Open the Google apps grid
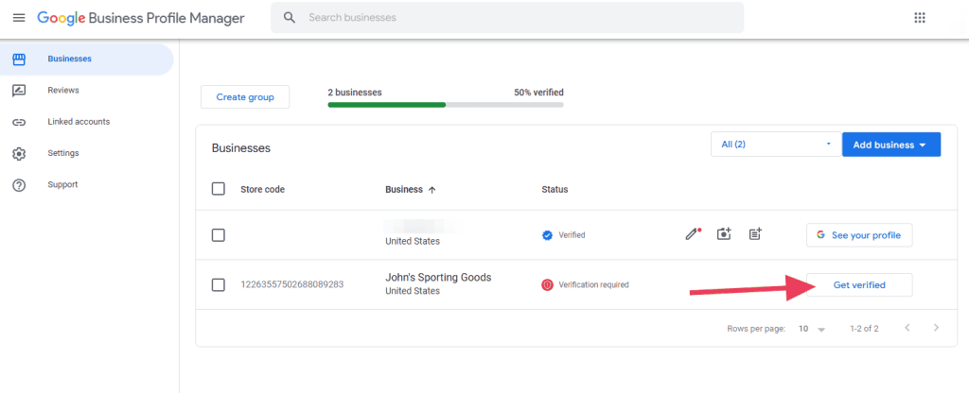Screen dimensions: 969x393 click(920, 18)
